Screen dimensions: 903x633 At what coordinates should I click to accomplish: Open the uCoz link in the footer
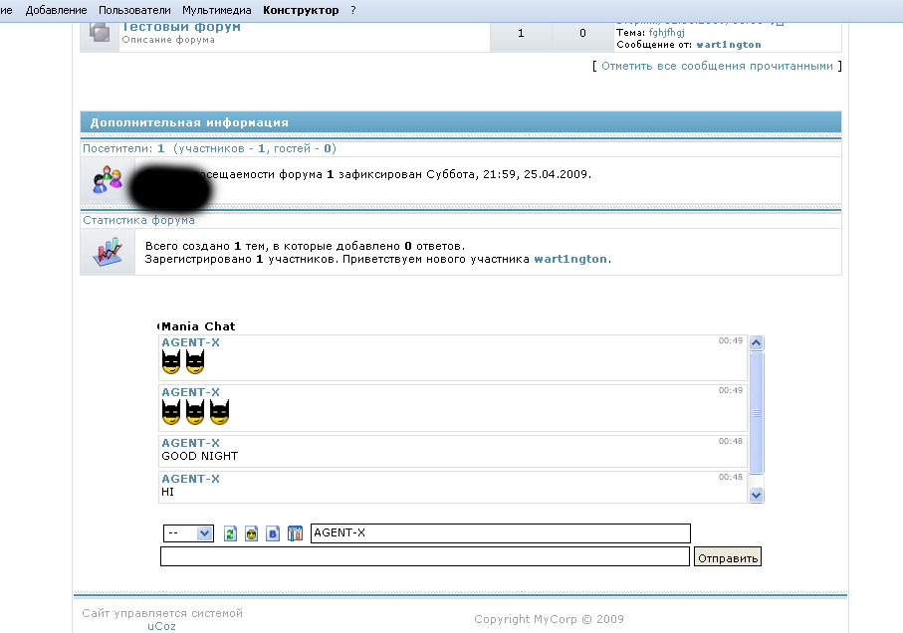coord(162,626)
